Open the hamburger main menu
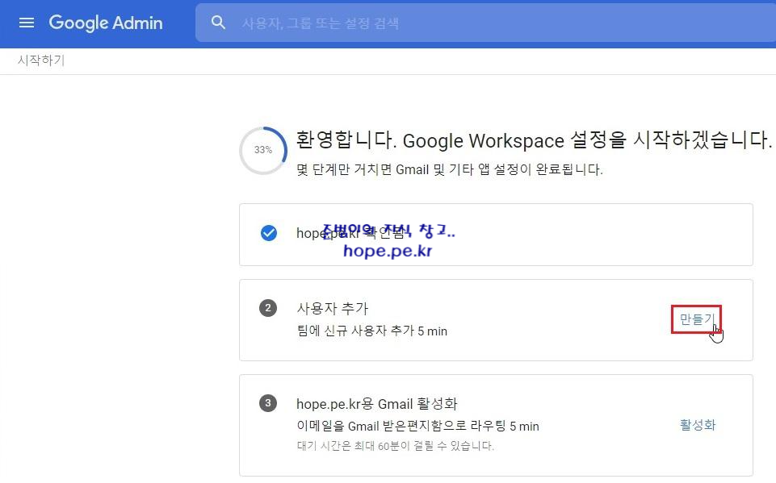The width and height of the screenshot is (776, 483). click(26, 23)
